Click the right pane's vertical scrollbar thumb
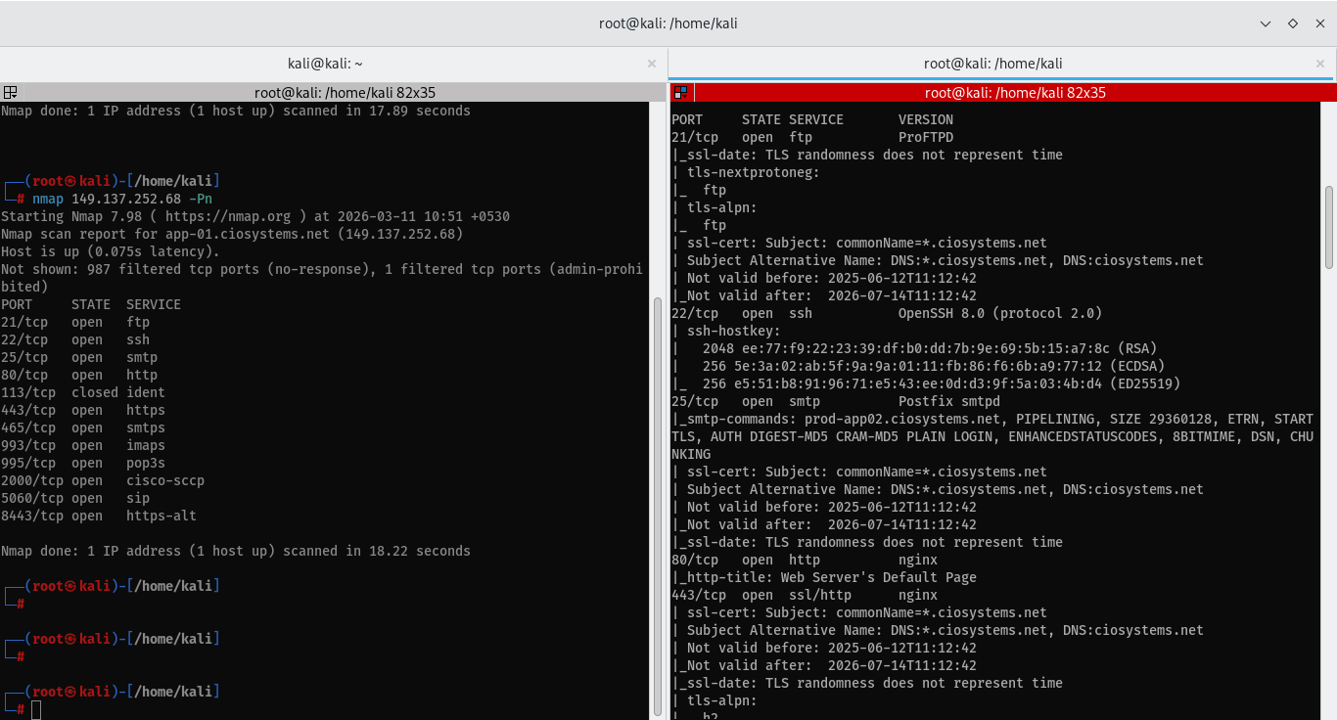 [1329, 226]
